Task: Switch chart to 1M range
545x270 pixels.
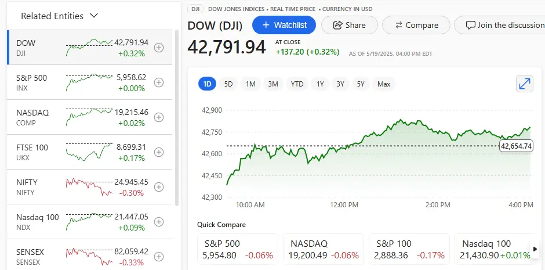Action: coord(250,84)
